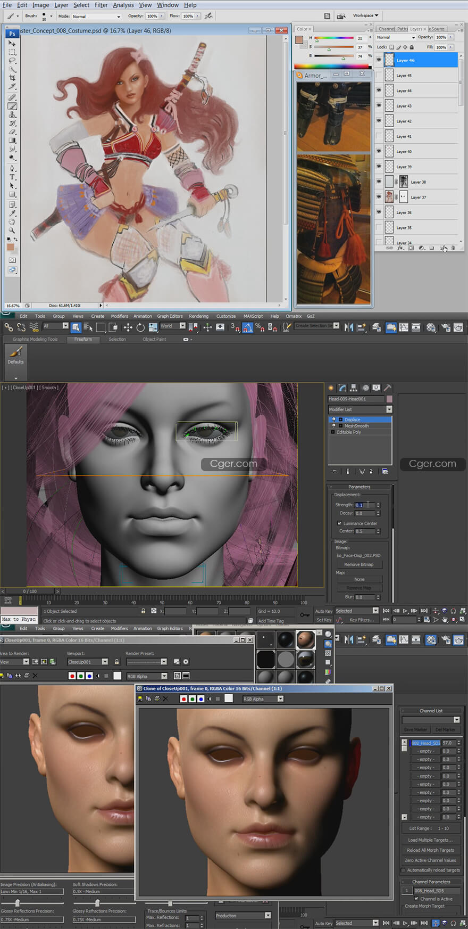Open the Utilities hammer tab
The image size is (468, 929).
tap(388, 388)
